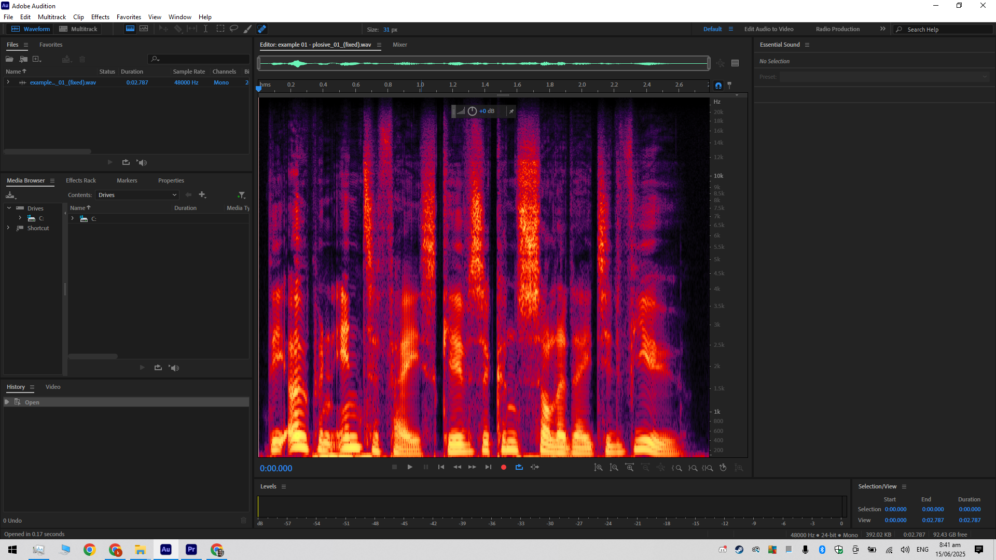
Task: Click the Add to Shortcuts plus icon
Action: pyautogui.click(x=202, y=195)
